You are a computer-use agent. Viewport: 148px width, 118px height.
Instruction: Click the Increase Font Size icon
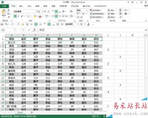tap(45, 12)
